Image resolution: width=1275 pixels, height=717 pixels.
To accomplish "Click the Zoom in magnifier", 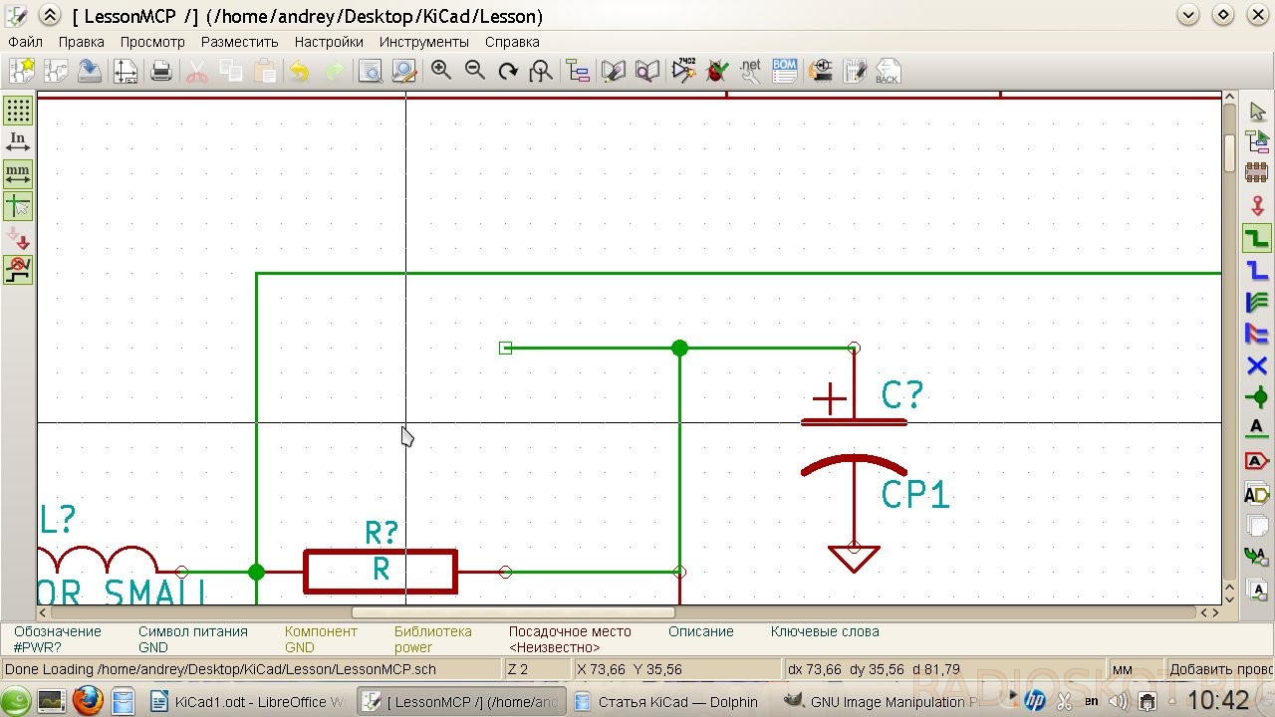I will (x=441, y=71).
